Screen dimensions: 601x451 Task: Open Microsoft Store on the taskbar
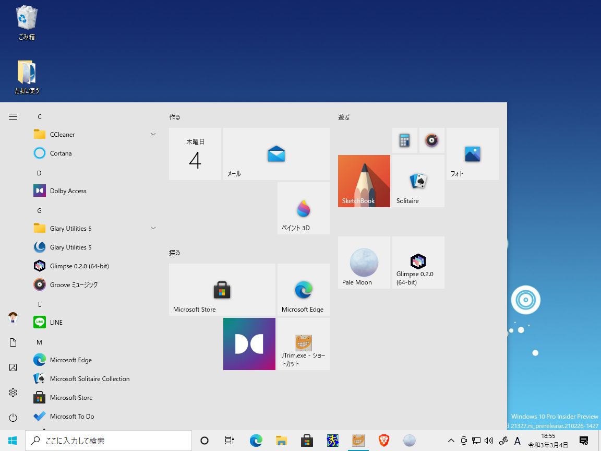(307, 441)
